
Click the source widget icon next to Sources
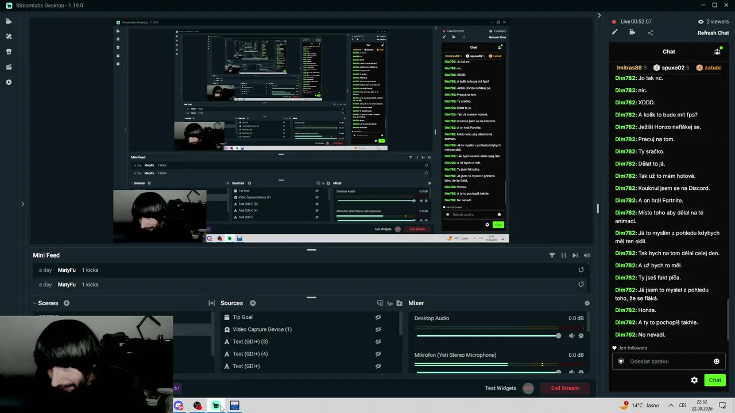click(x=380, y=303)
